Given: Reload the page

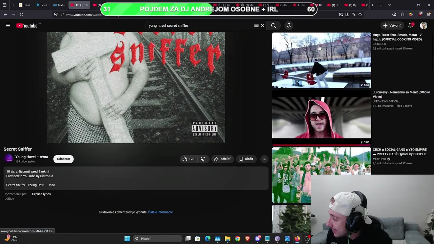Looking at the screenshot, I should click(x=22, y=15).
